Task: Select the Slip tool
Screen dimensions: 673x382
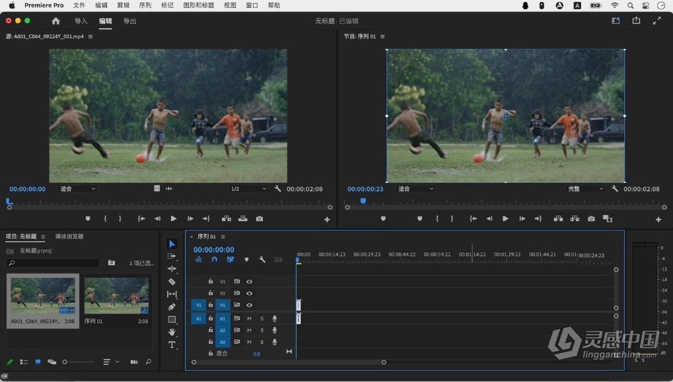Action: click(172, 294)
